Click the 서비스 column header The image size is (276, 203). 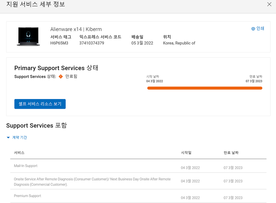[19, 153]
